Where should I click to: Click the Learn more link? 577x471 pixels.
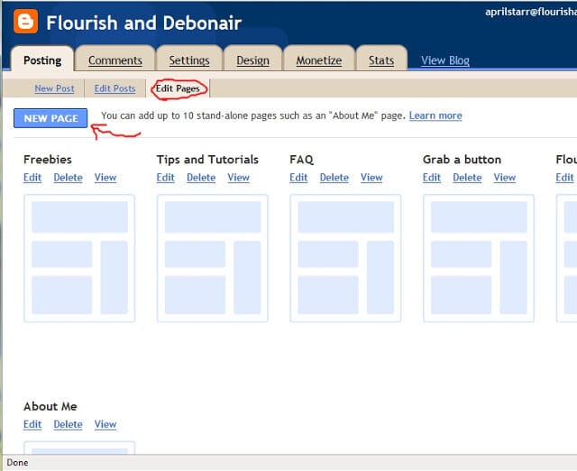435,115
